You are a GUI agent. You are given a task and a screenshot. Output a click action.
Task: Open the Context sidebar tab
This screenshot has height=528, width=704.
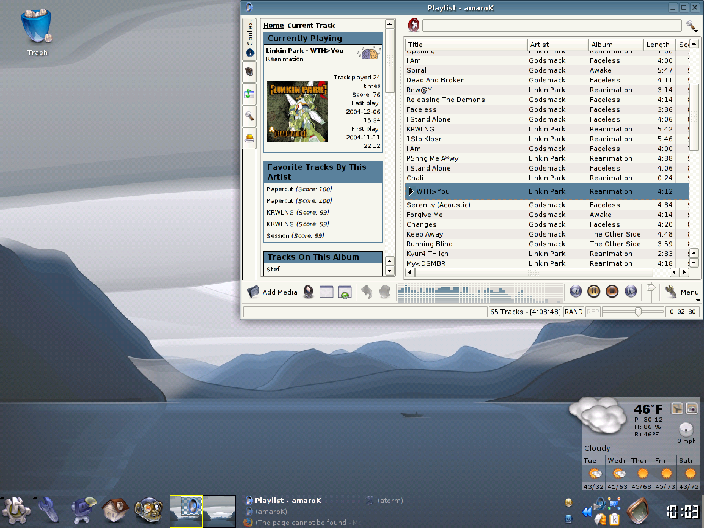pos(249,38)
